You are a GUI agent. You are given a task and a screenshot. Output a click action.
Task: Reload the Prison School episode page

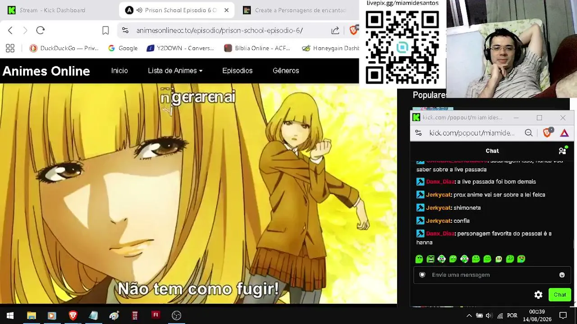[x=41, y=30]
